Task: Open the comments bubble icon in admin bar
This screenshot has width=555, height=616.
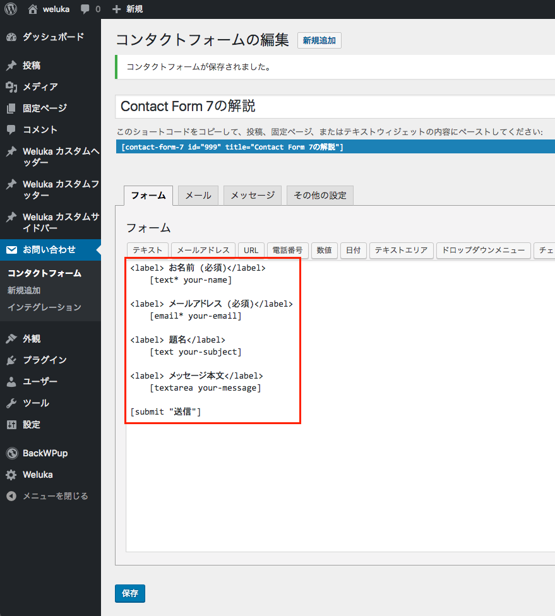Action: 85,9
